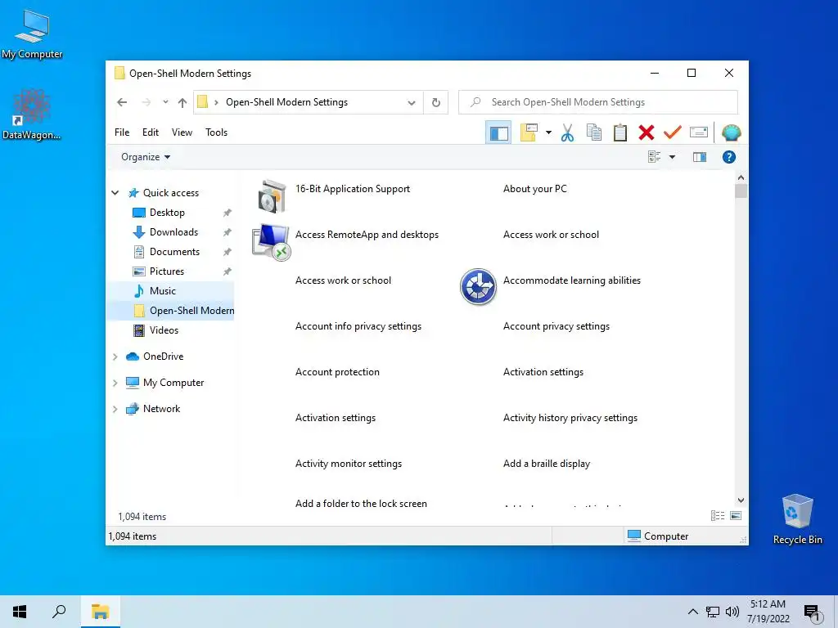Click the taskbar search magnifier

(59, 612)
